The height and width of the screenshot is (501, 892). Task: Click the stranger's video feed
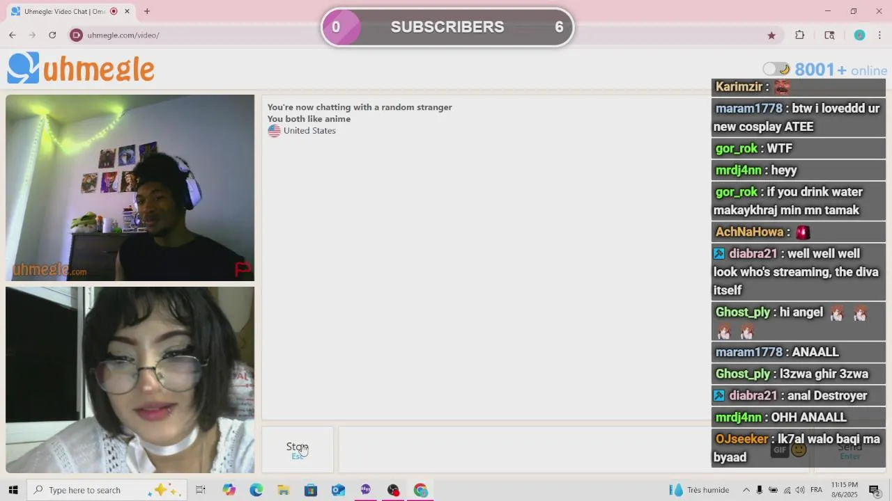tap(130, 188)
